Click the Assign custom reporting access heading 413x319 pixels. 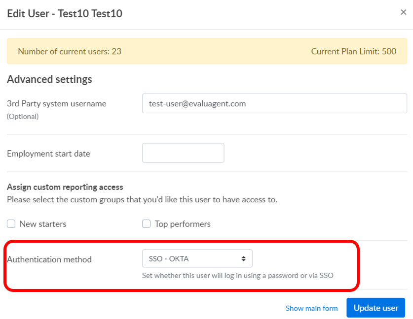coord(65,187)
